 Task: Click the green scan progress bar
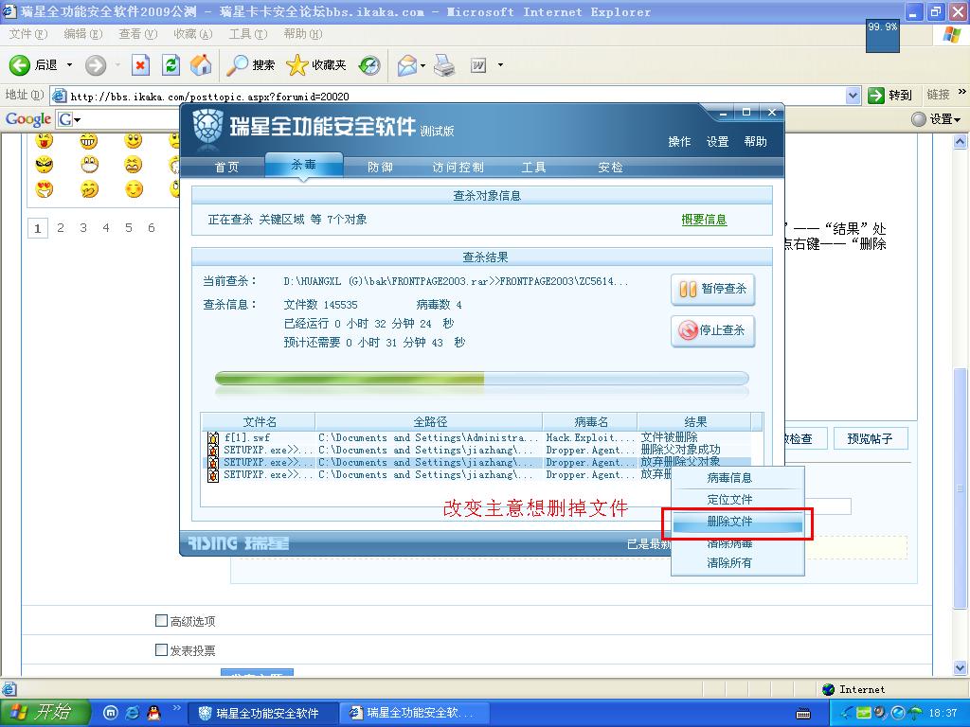click(x=481, y=379)
